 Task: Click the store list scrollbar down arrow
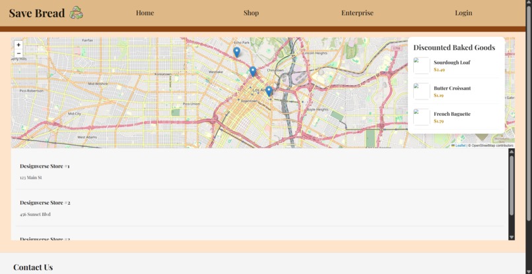click(512, 237)
